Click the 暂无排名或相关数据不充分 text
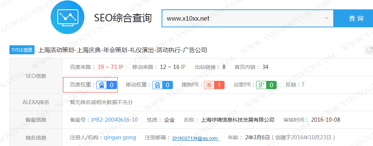The image size is (373, 146). [x=101, y=102]
